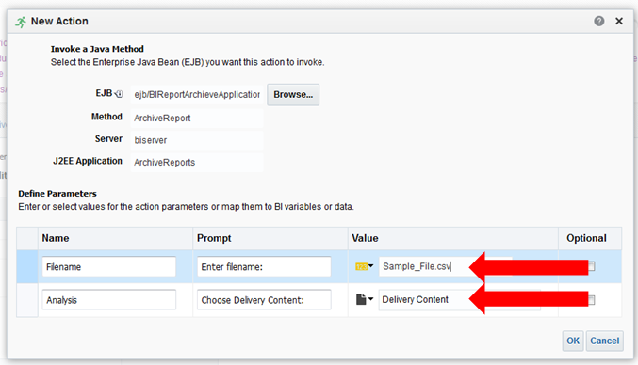Image resolution: width=638 pixels, height=365 pixels.
Task: Select the ArchiveReport Method field
Action: 197,119
